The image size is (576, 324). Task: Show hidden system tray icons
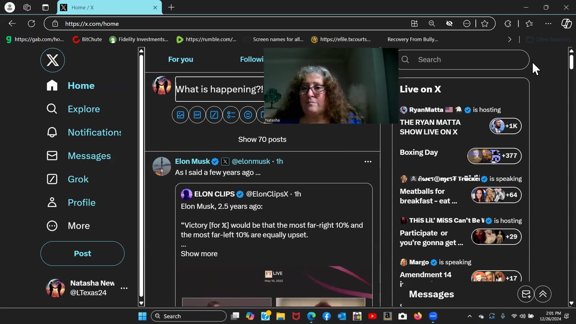pyautogui.click(x=469, y=316)
